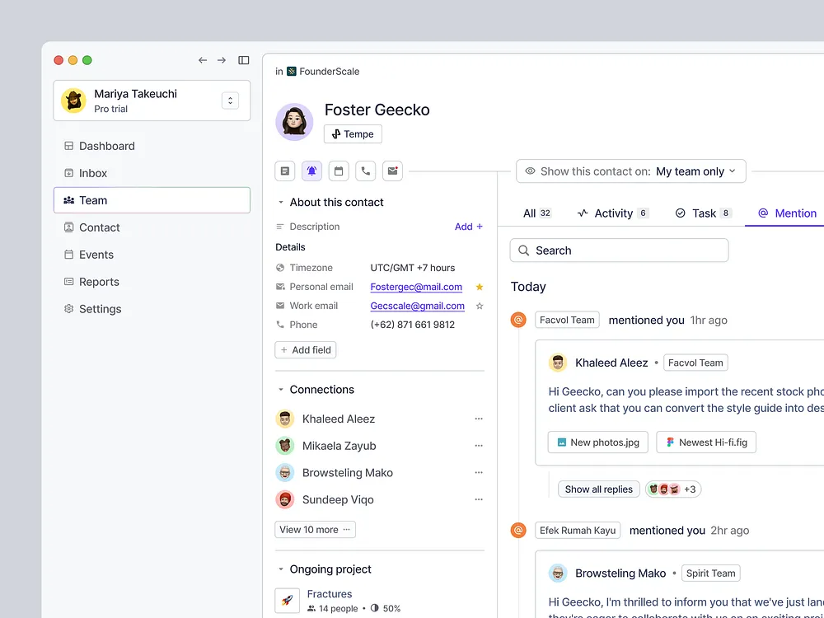The height and width of the screenshot is (618, 824).
Task: Show all replies on Khaleed's message
Action: pyautogui.click(x=598, y=489)
